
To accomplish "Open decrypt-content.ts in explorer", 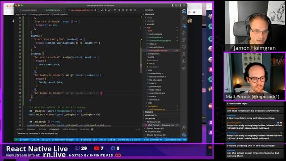I will [158, 76].
